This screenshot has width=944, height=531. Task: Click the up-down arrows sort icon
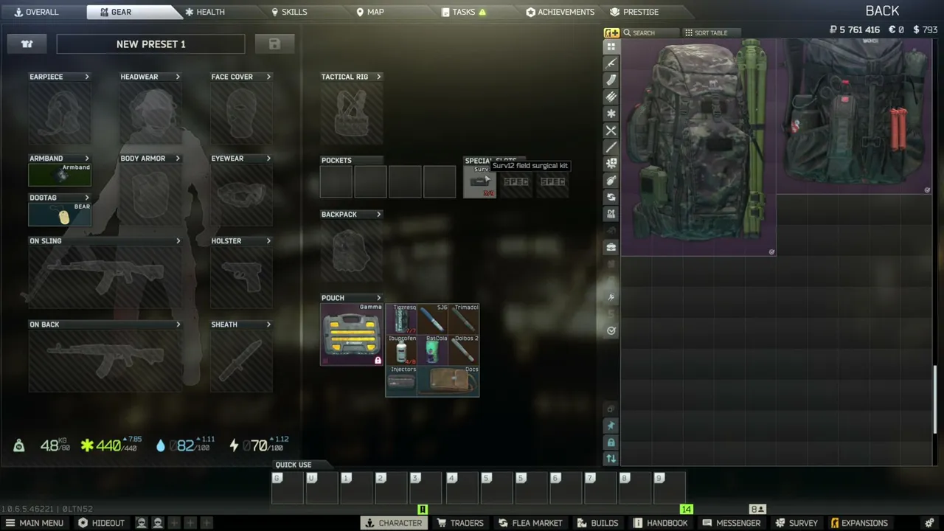(x=611, y=459)
